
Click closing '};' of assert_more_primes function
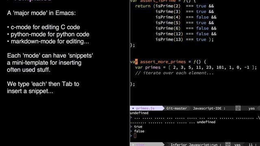[x=132, y=84]
